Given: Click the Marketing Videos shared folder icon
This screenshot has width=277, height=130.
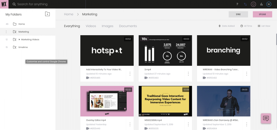Looking at the screenshot, I should click(x=15, y=40).
